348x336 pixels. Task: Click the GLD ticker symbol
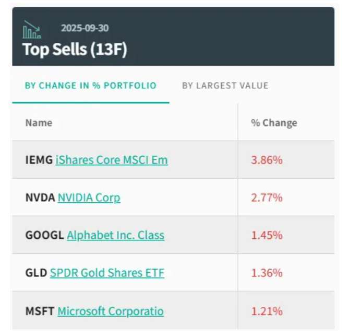coord(36,273)
